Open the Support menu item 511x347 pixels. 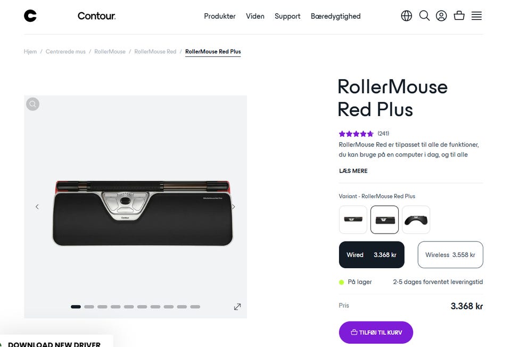click(287, 16)
